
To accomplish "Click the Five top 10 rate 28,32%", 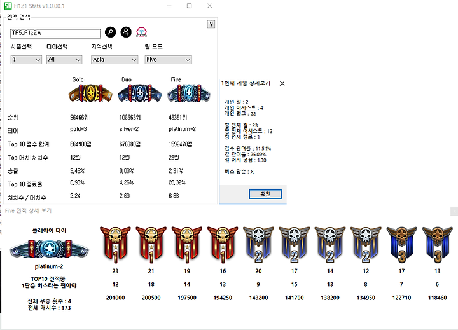I will 177,182.
